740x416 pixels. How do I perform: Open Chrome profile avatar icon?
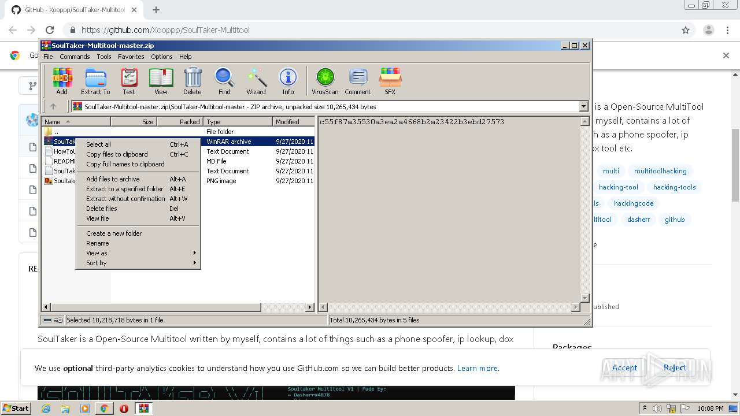[708, 30]
